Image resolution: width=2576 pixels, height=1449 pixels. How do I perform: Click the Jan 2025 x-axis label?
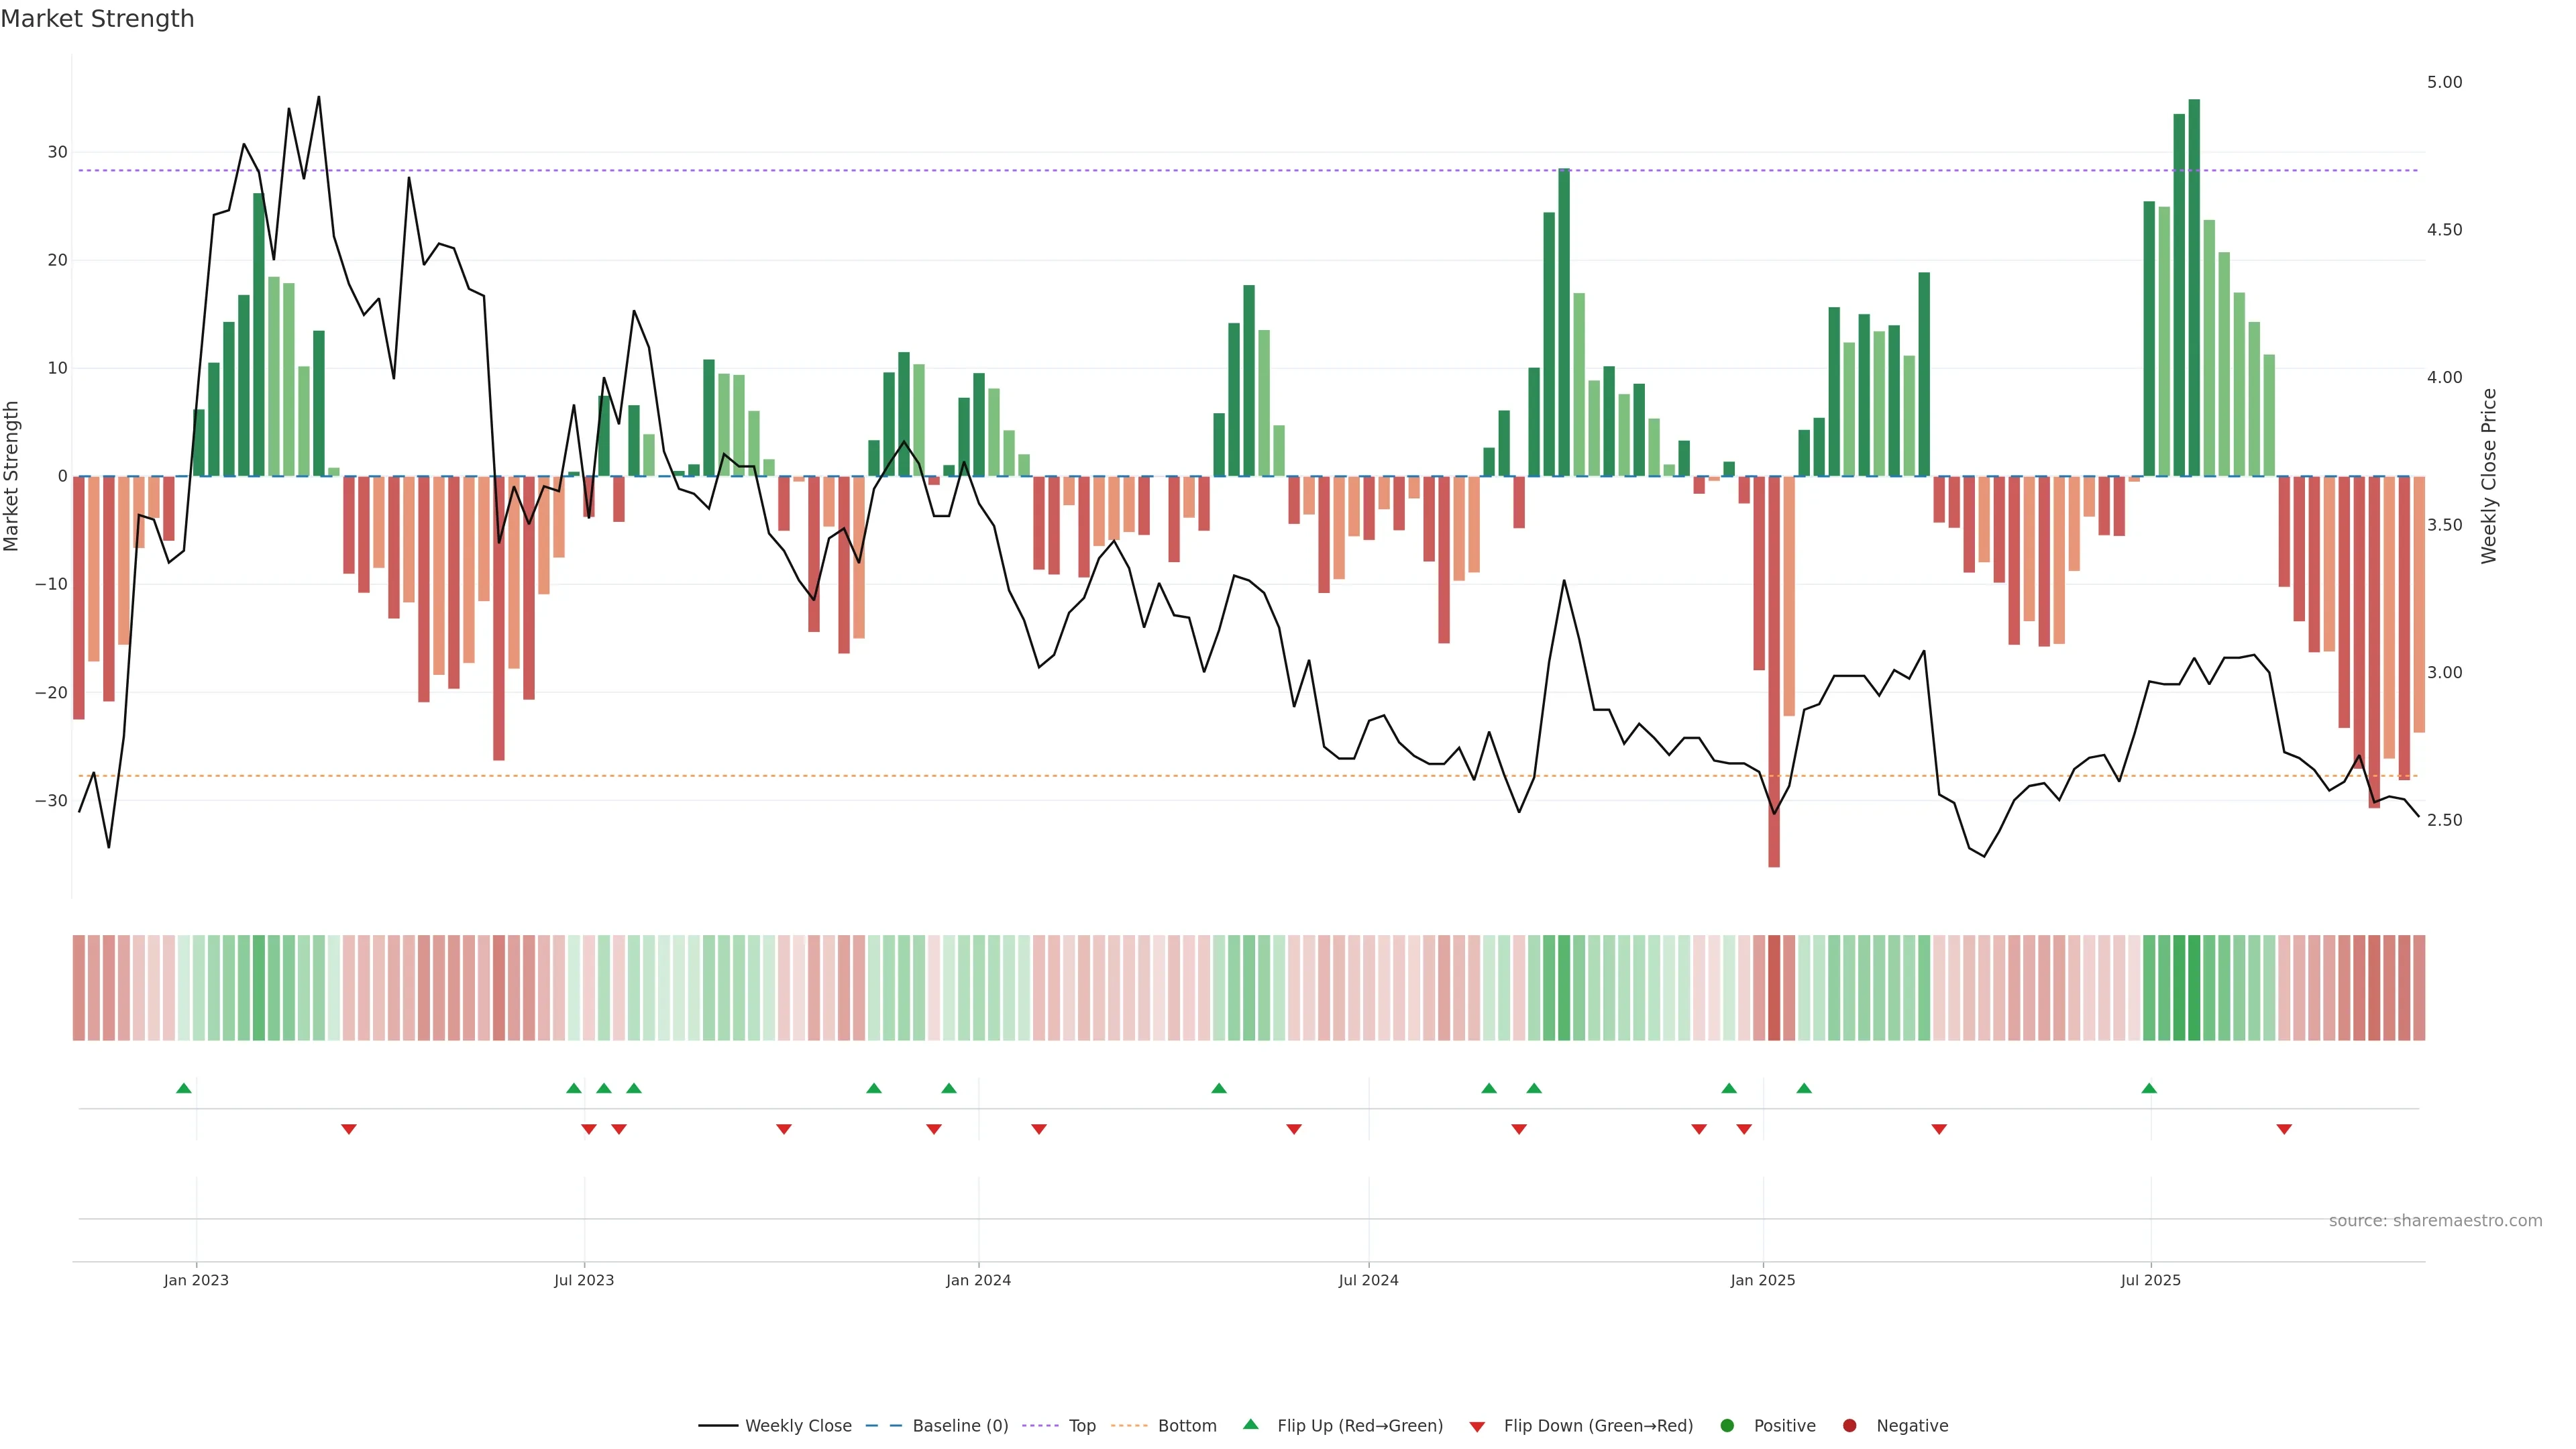pyautogui.click(x=1763, y=1280)
